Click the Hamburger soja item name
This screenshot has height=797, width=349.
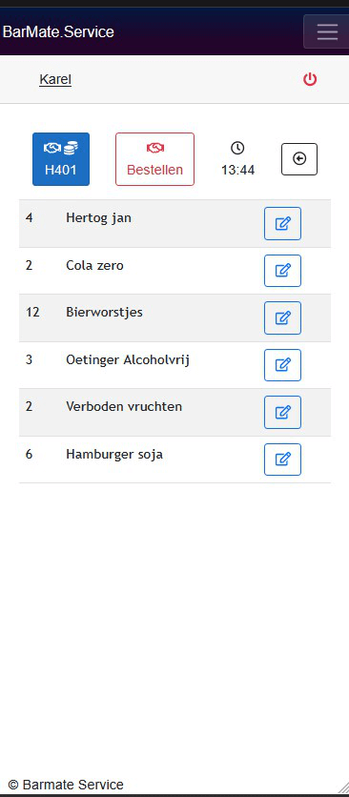pos(114,454)
